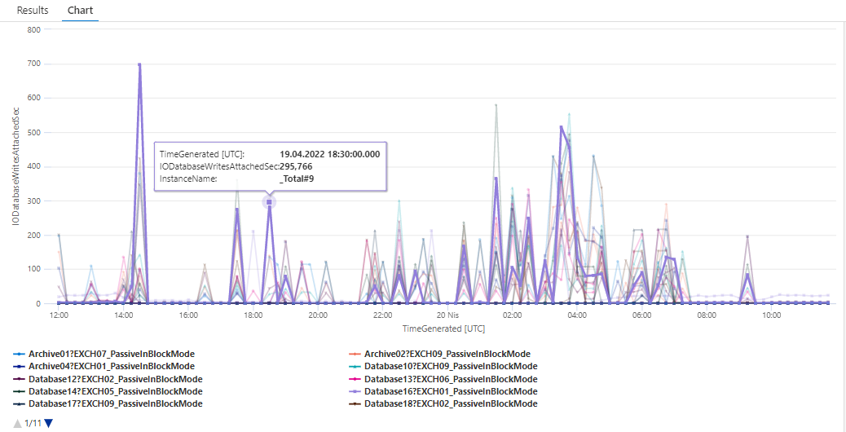Toggle Database18?EXCH02_PassiveInBlockMode legend entry
Viewport: 846px width, 432px height.
point(443,404)
